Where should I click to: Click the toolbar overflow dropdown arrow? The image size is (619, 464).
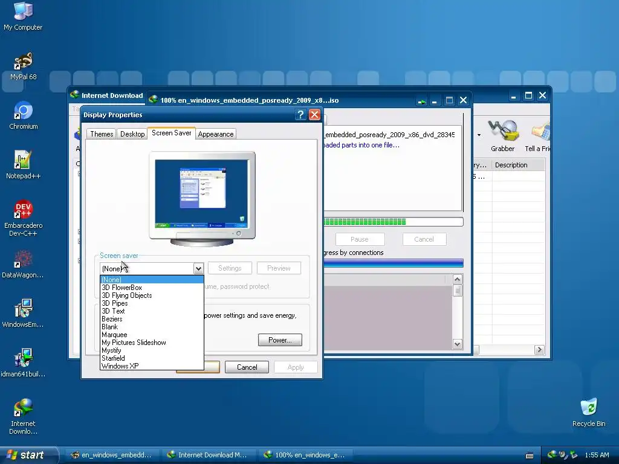479,135
